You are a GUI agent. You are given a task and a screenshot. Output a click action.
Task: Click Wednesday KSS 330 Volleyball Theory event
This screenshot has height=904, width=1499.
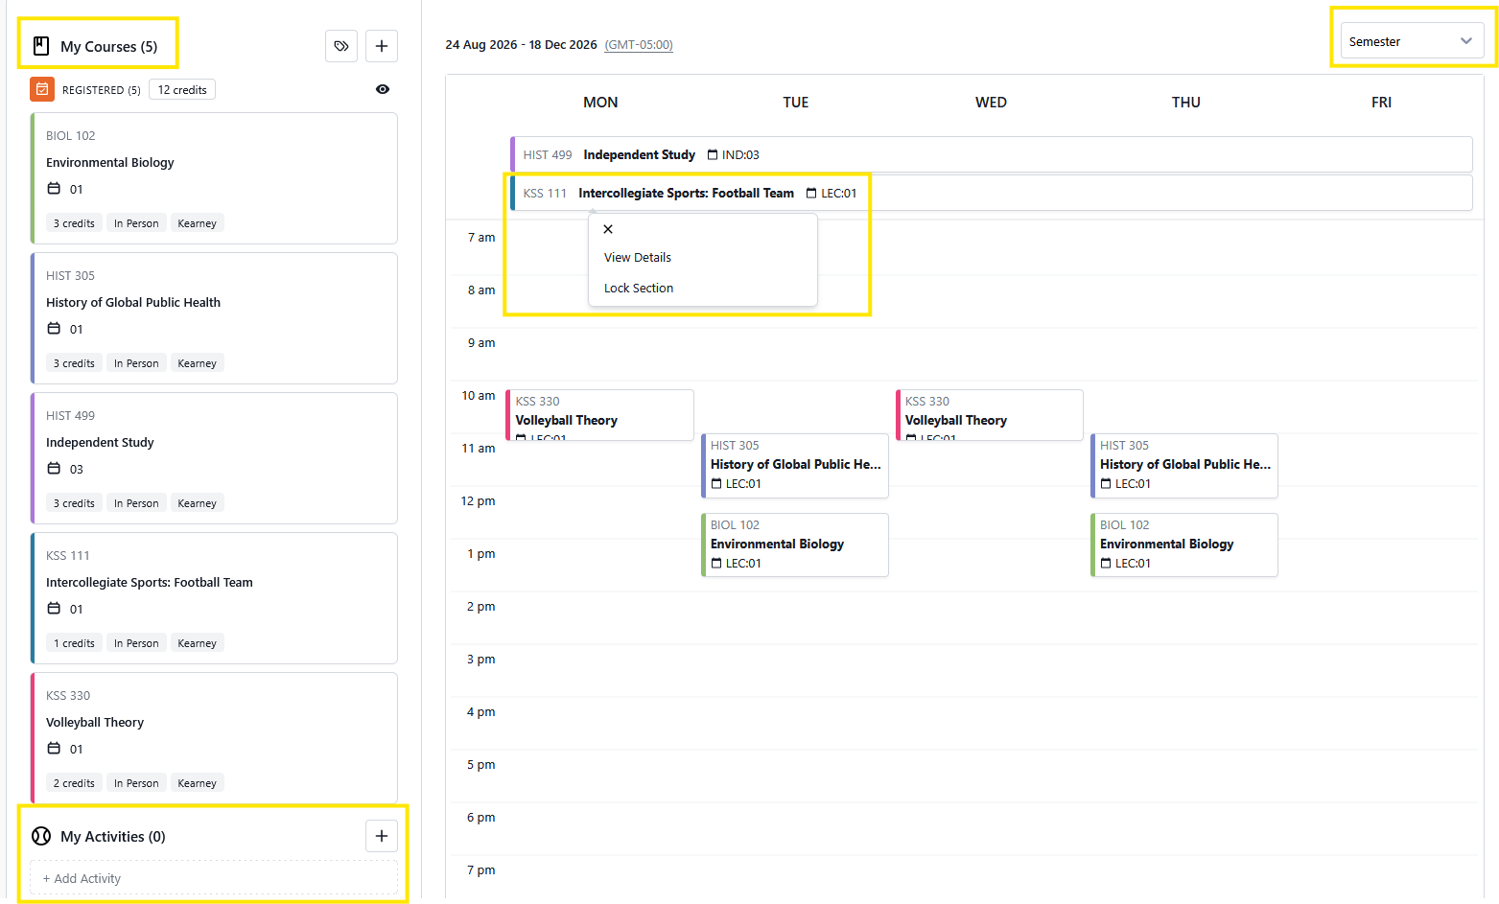pos(990,415)
